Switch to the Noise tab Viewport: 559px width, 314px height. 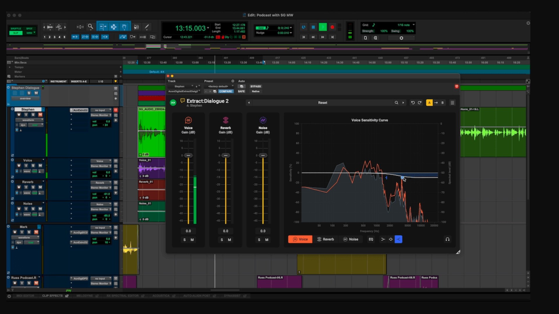tap(351, 239)
